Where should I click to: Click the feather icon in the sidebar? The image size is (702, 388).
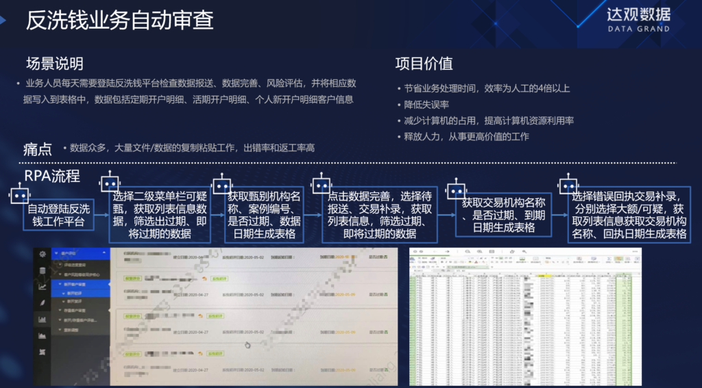43,302
